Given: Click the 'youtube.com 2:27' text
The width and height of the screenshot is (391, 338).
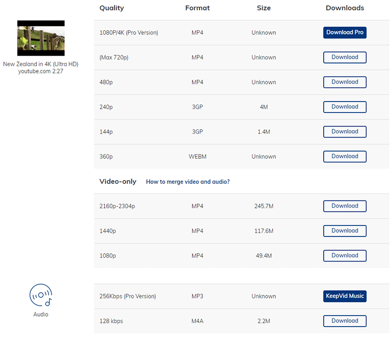Looking at the screenshot, I should pos(41,71).
